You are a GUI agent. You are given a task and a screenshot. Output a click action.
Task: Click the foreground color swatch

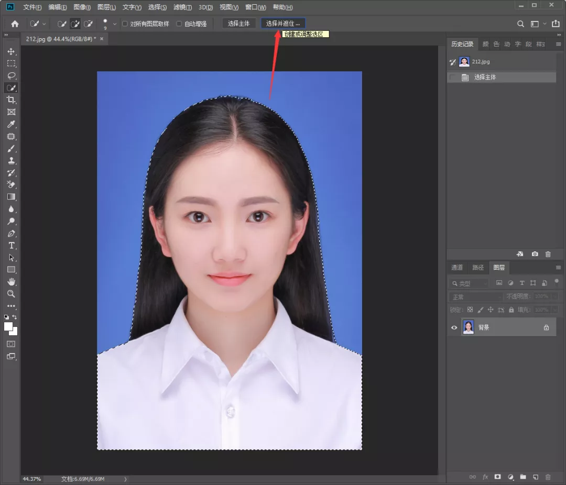tap(8, 326)
